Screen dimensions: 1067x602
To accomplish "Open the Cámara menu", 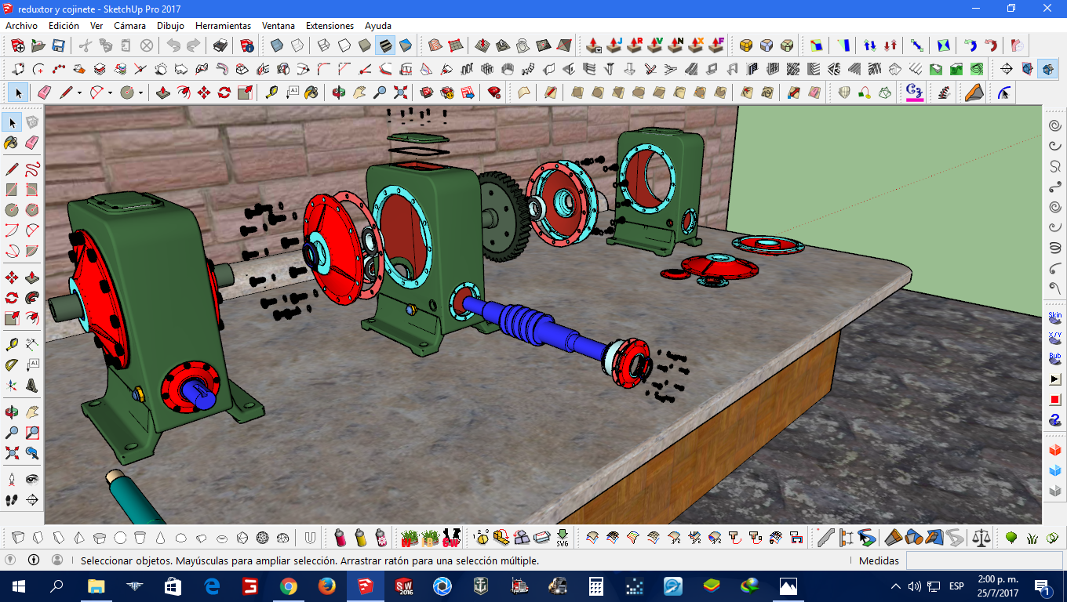I will click(129, 26).
